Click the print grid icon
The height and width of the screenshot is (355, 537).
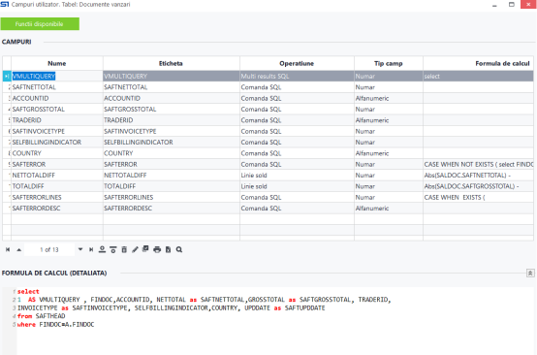point(157,250)
